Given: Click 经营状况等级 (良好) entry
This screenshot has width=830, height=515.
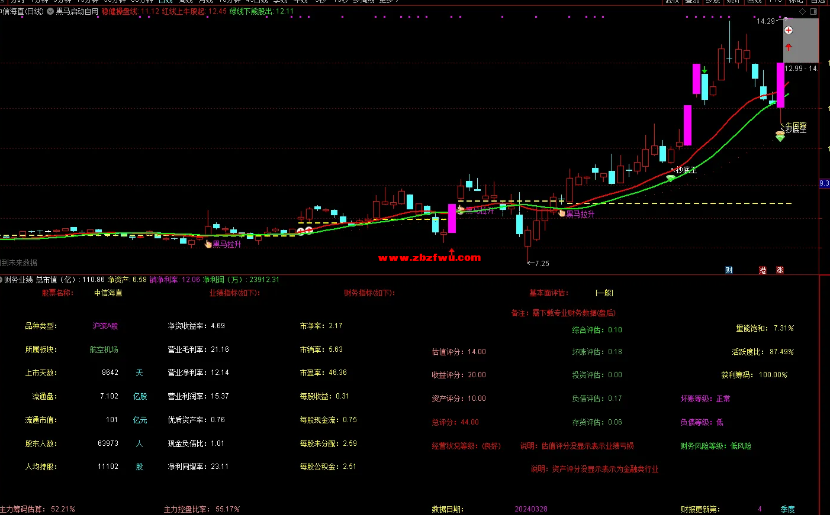Looking at the screenshot, I should [466, 446].
